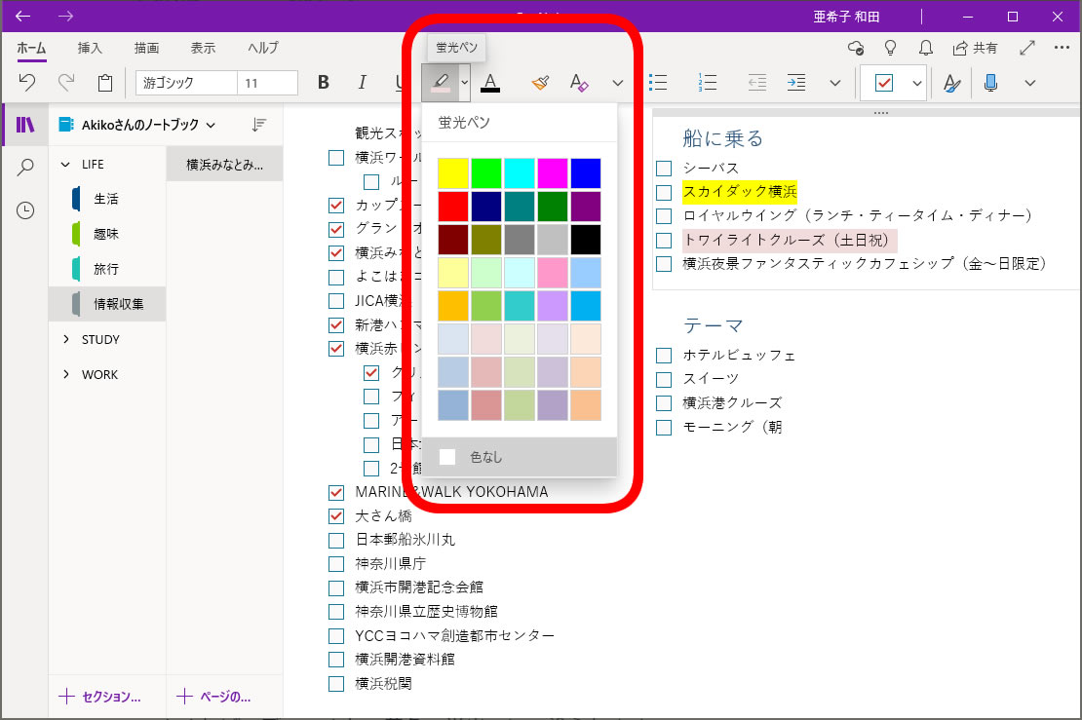
Task: Uncheck the 大さん橋 checkbox
Action: 336,515
